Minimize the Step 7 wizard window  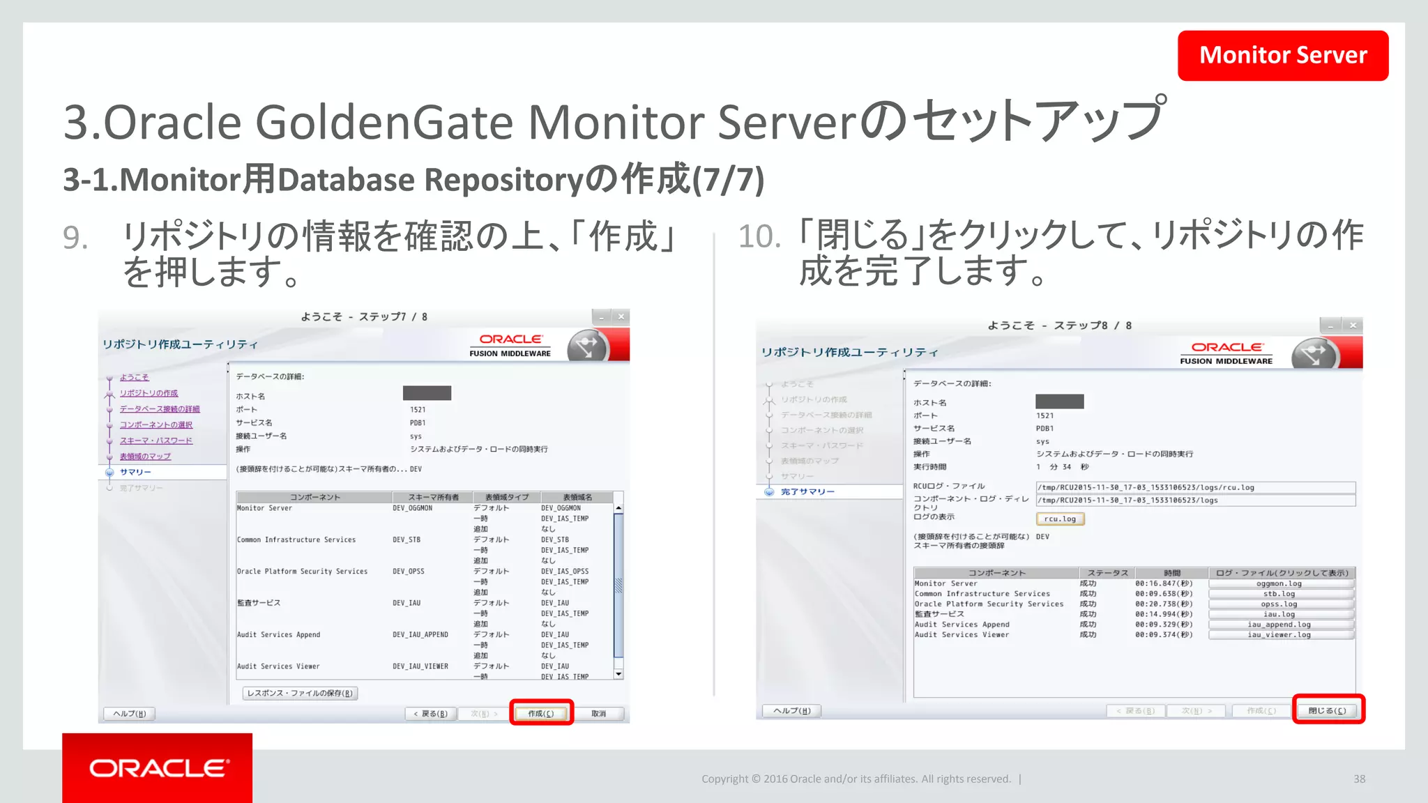pyautogui.click(x=602, y=316)
